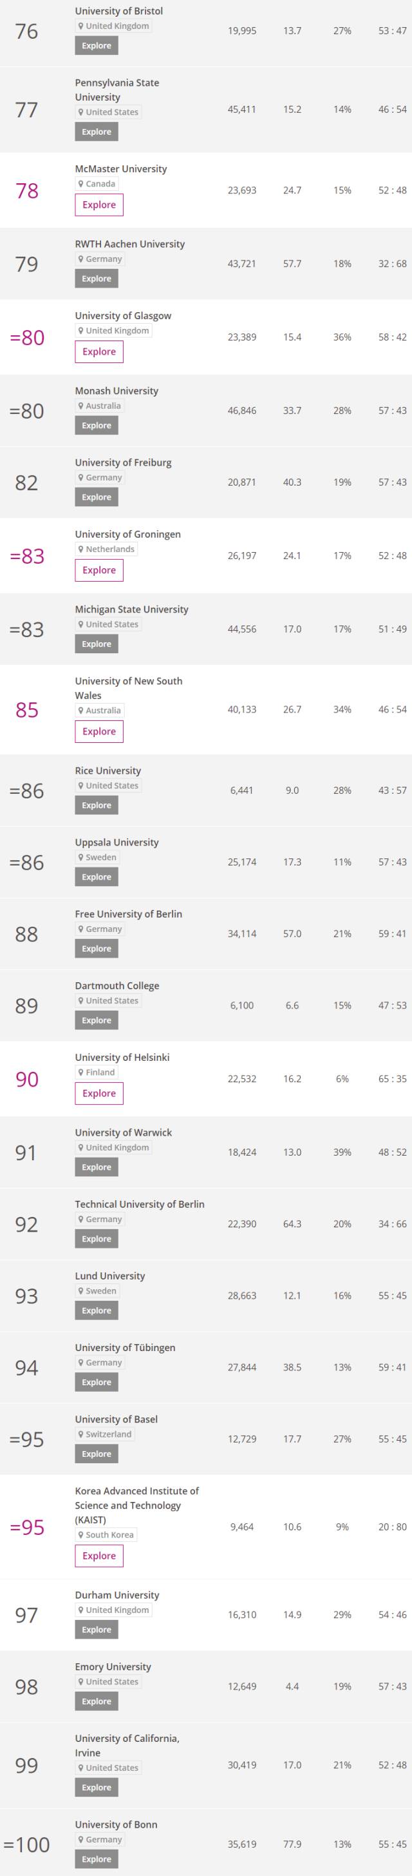412x1876 pixels.
Task: Click the location pin icon for Canada
Action: click(x=81, y=184)
